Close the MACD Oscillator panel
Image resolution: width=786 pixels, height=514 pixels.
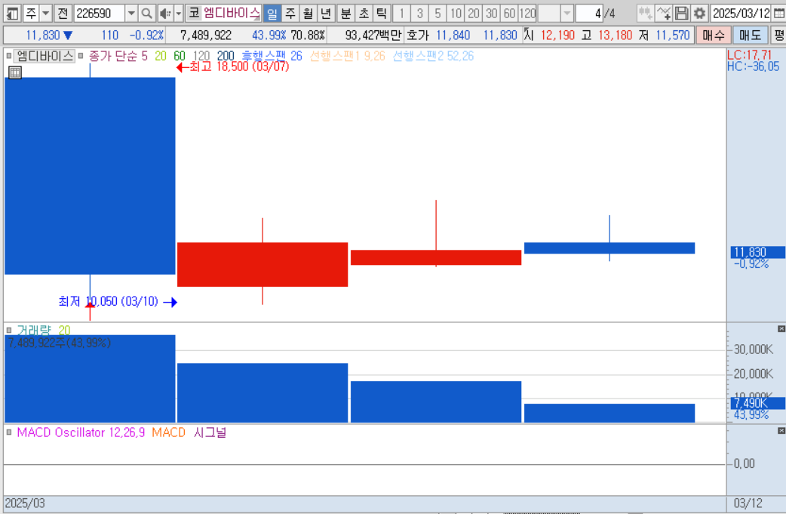tap(781, 431)
